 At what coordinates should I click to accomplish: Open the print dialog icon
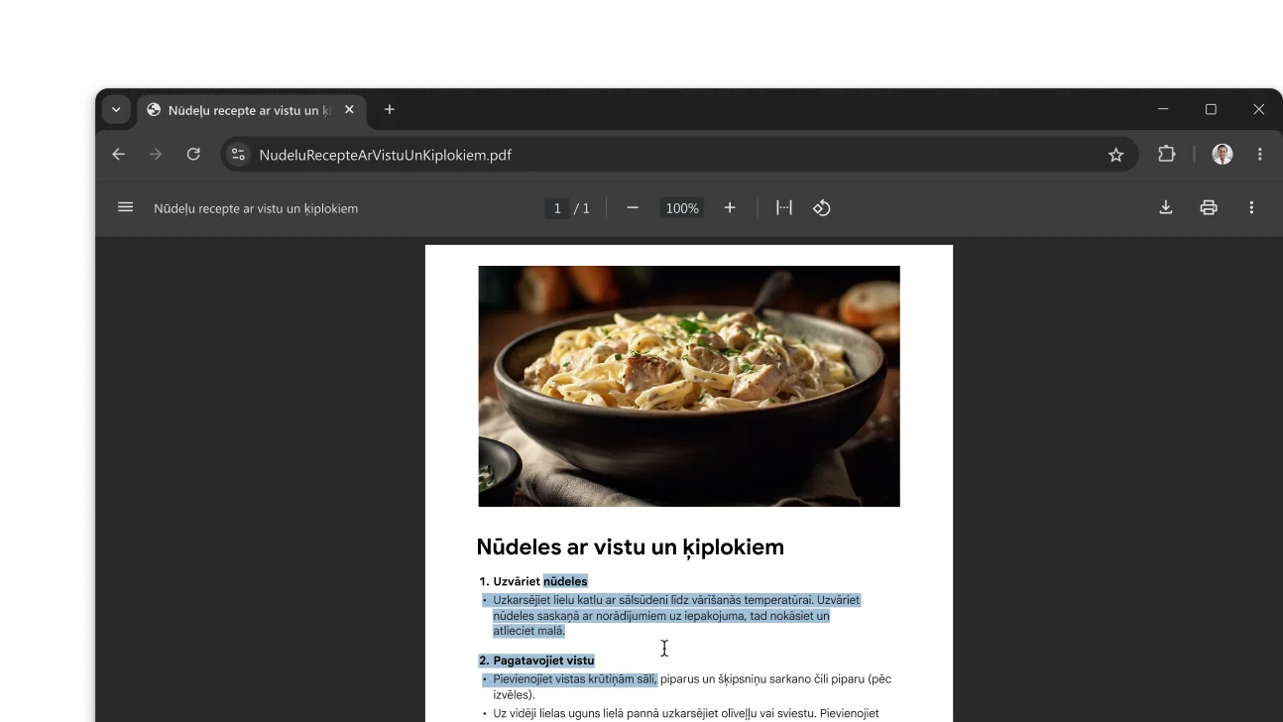1209,207
